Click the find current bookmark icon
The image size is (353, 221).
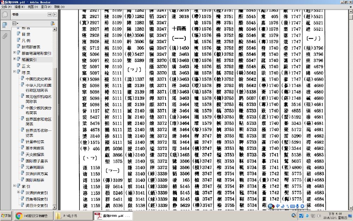click(53, 23)
